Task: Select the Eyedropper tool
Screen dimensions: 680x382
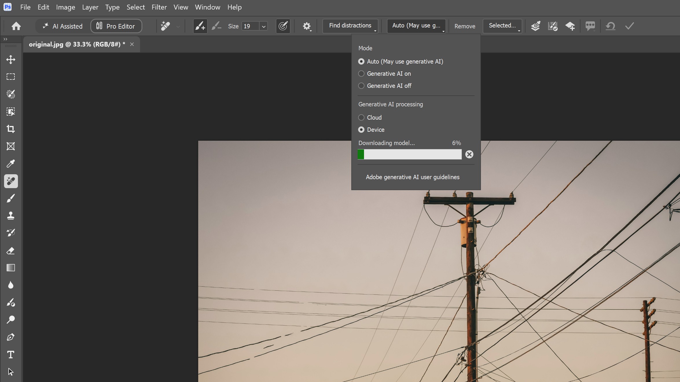Action: pos(11,164)
